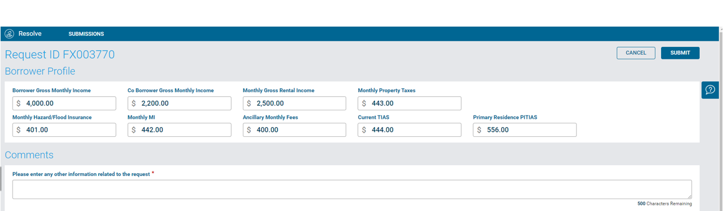Click into the comments text area
The height and width of the screenshot is (211, 723).
[x=352, y=190]
